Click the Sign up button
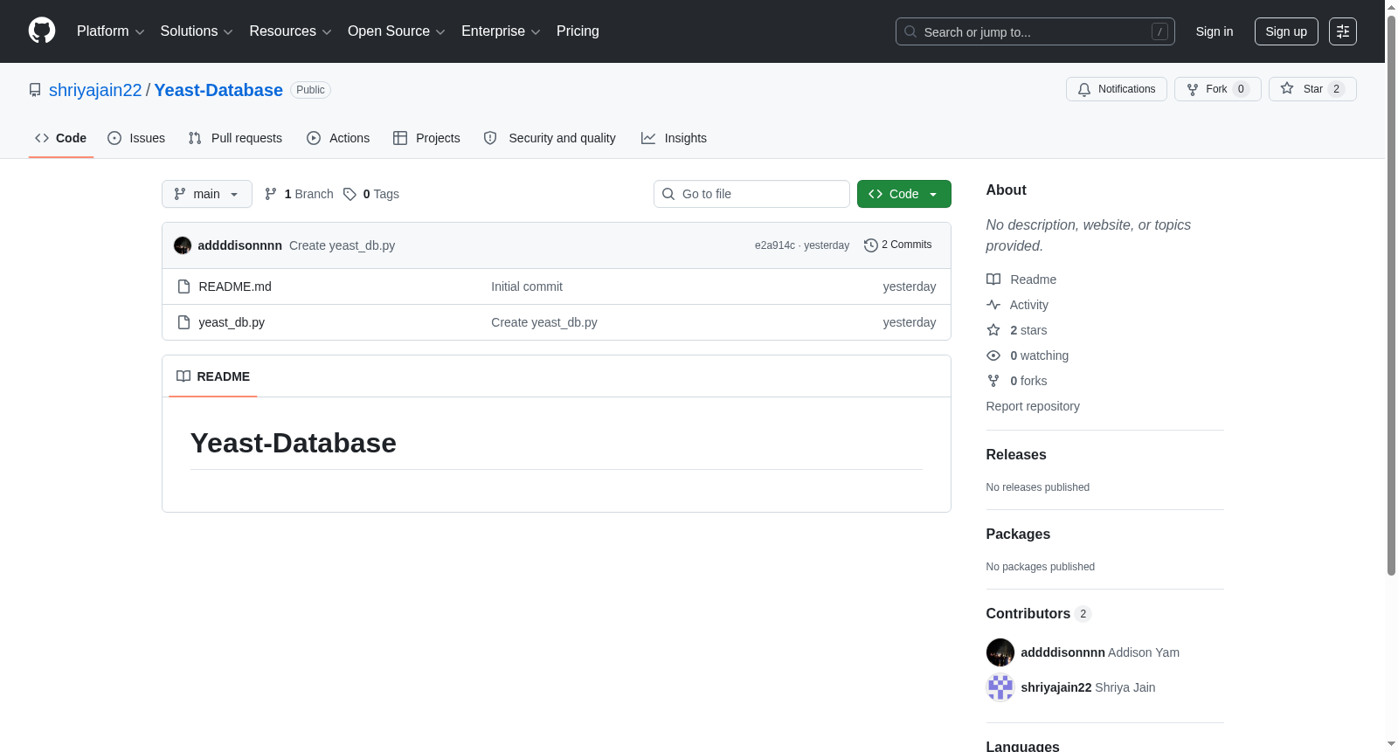This screenshot has width=1398, height=752. pos(1286,31)
